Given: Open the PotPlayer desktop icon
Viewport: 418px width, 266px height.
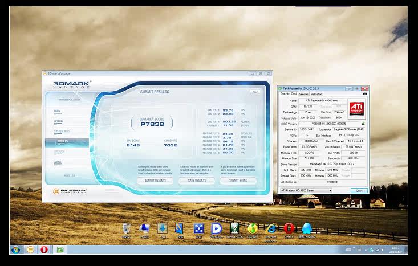Looking at the screenshot, I should coord(216,228).
